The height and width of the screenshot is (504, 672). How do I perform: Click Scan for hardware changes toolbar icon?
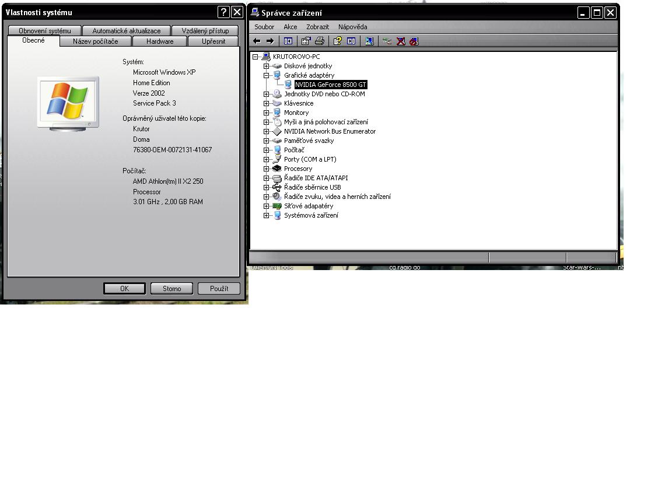pyautogui.click(x=369, y=41)
